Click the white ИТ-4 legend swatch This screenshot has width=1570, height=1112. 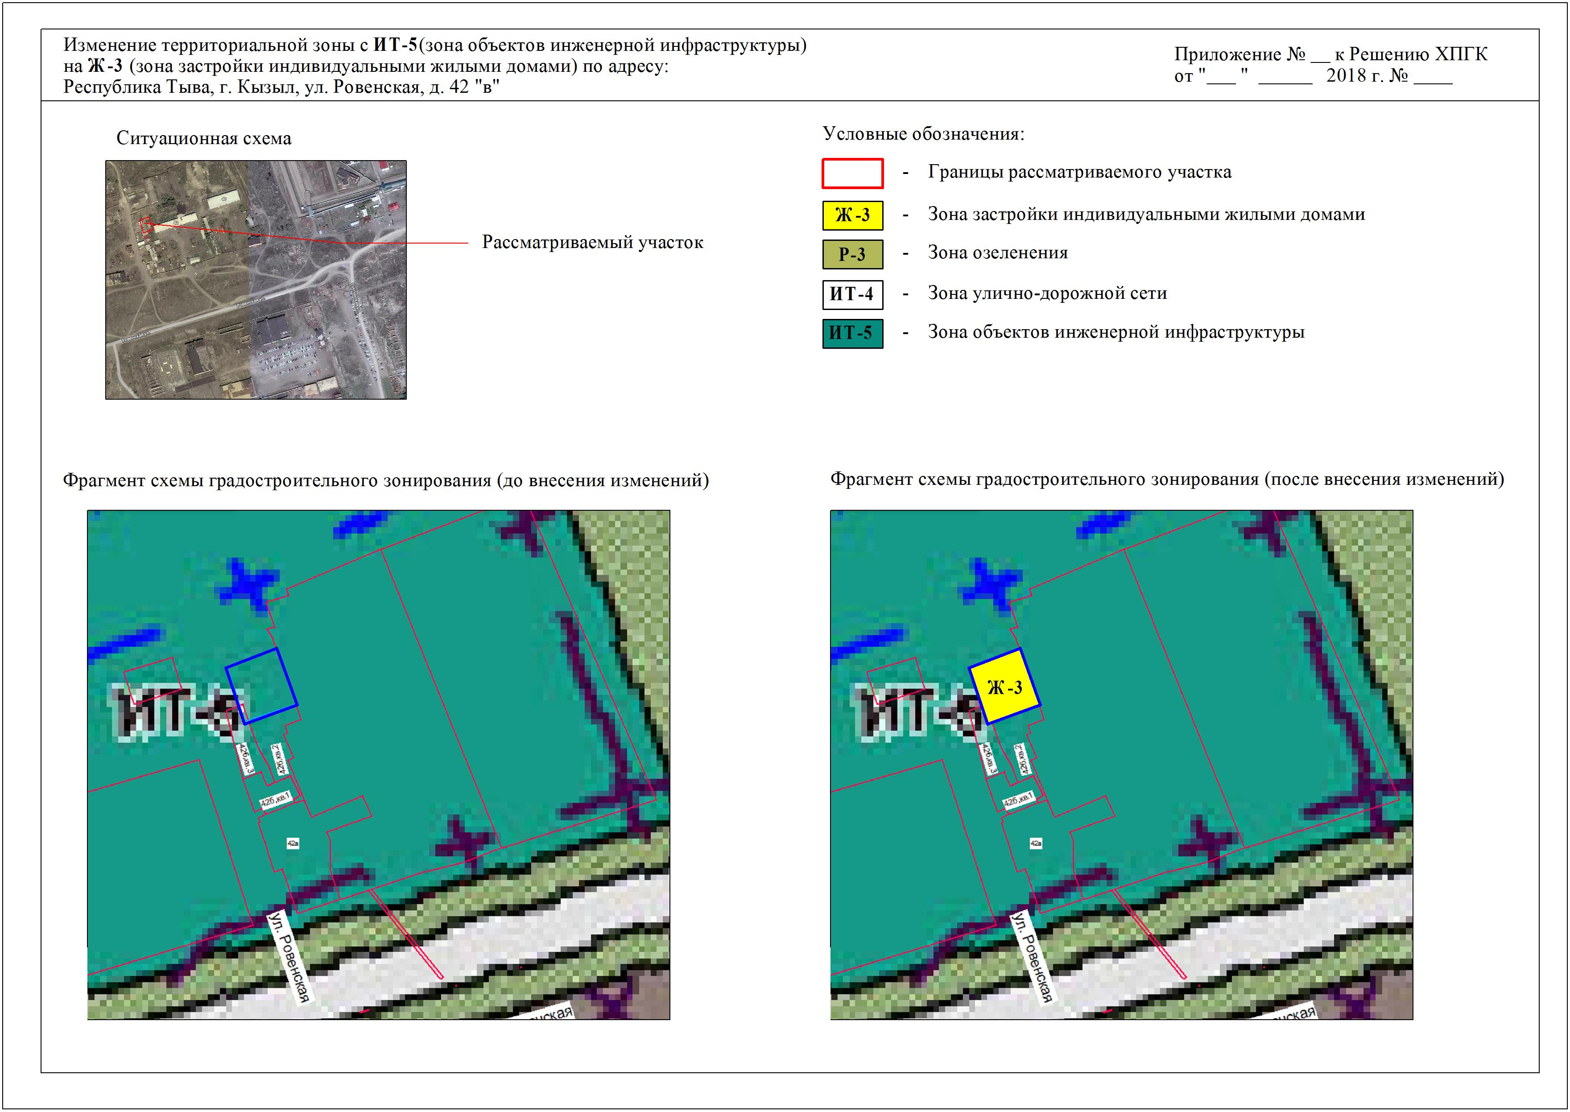tap(852, 294)
